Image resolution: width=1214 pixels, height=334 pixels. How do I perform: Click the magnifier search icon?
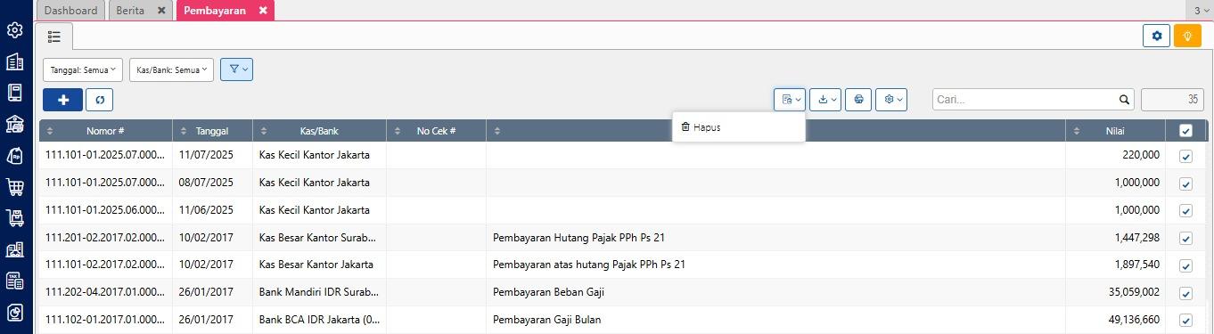point(1124,100)
